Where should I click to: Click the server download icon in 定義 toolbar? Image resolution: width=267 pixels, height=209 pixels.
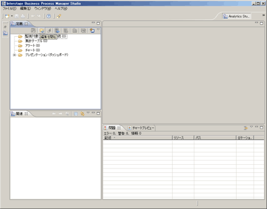(x=57, y=30)
